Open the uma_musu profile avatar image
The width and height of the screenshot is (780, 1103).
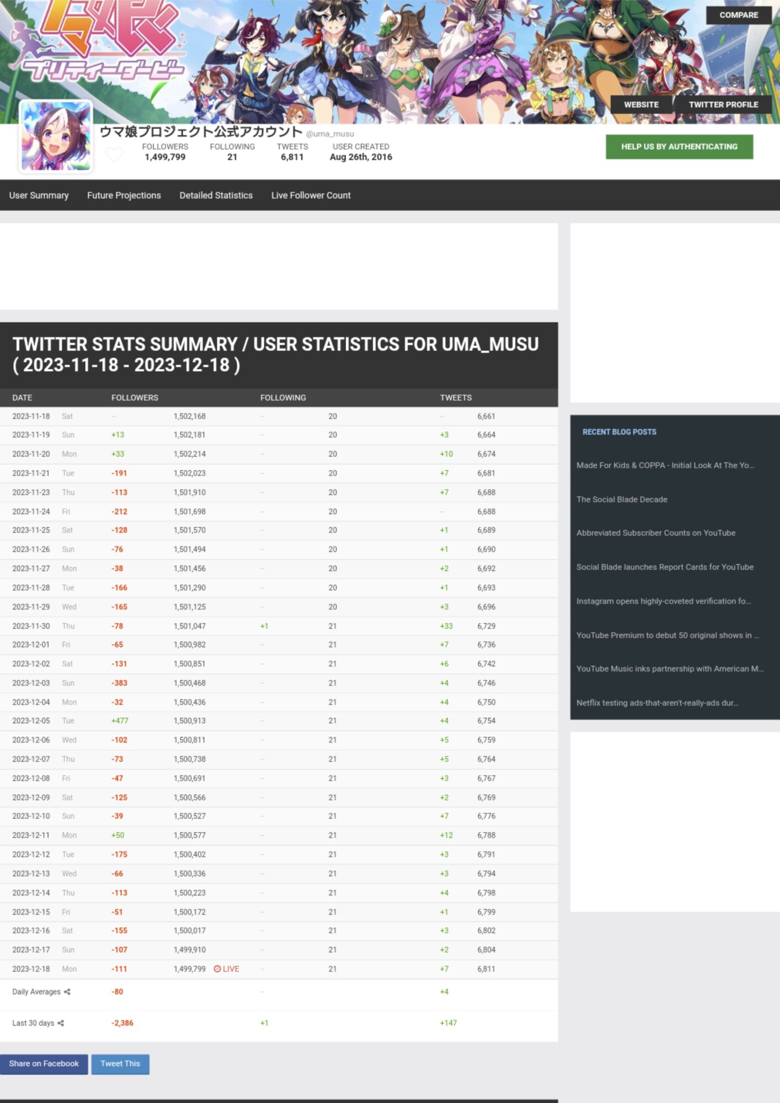coord(56,136)
